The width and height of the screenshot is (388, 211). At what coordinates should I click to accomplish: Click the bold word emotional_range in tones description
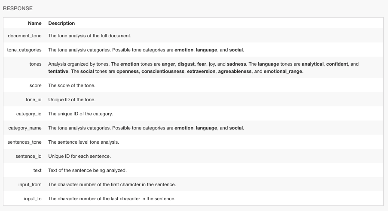click(283, 71)
